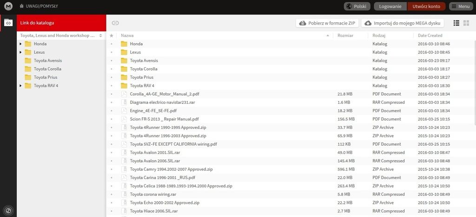Click zip icon of Toyota Celica Approved.zip
The image size is (476, 217).
click(124, 186)
